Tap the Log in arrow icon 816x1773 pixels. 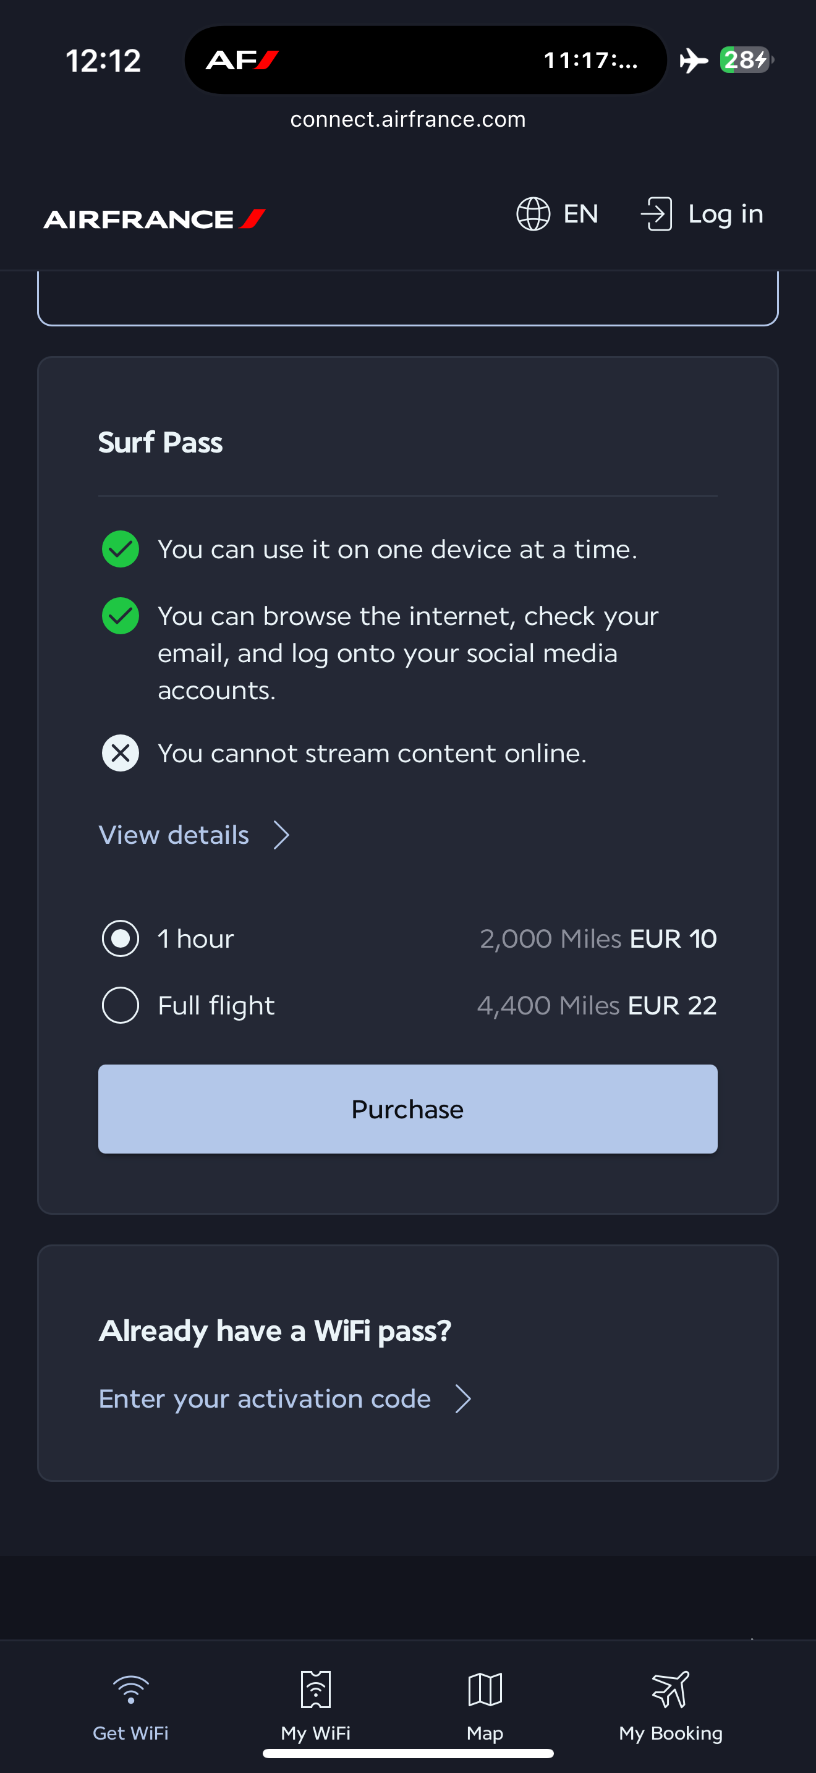pyautogui.click(x=657, y=214)
